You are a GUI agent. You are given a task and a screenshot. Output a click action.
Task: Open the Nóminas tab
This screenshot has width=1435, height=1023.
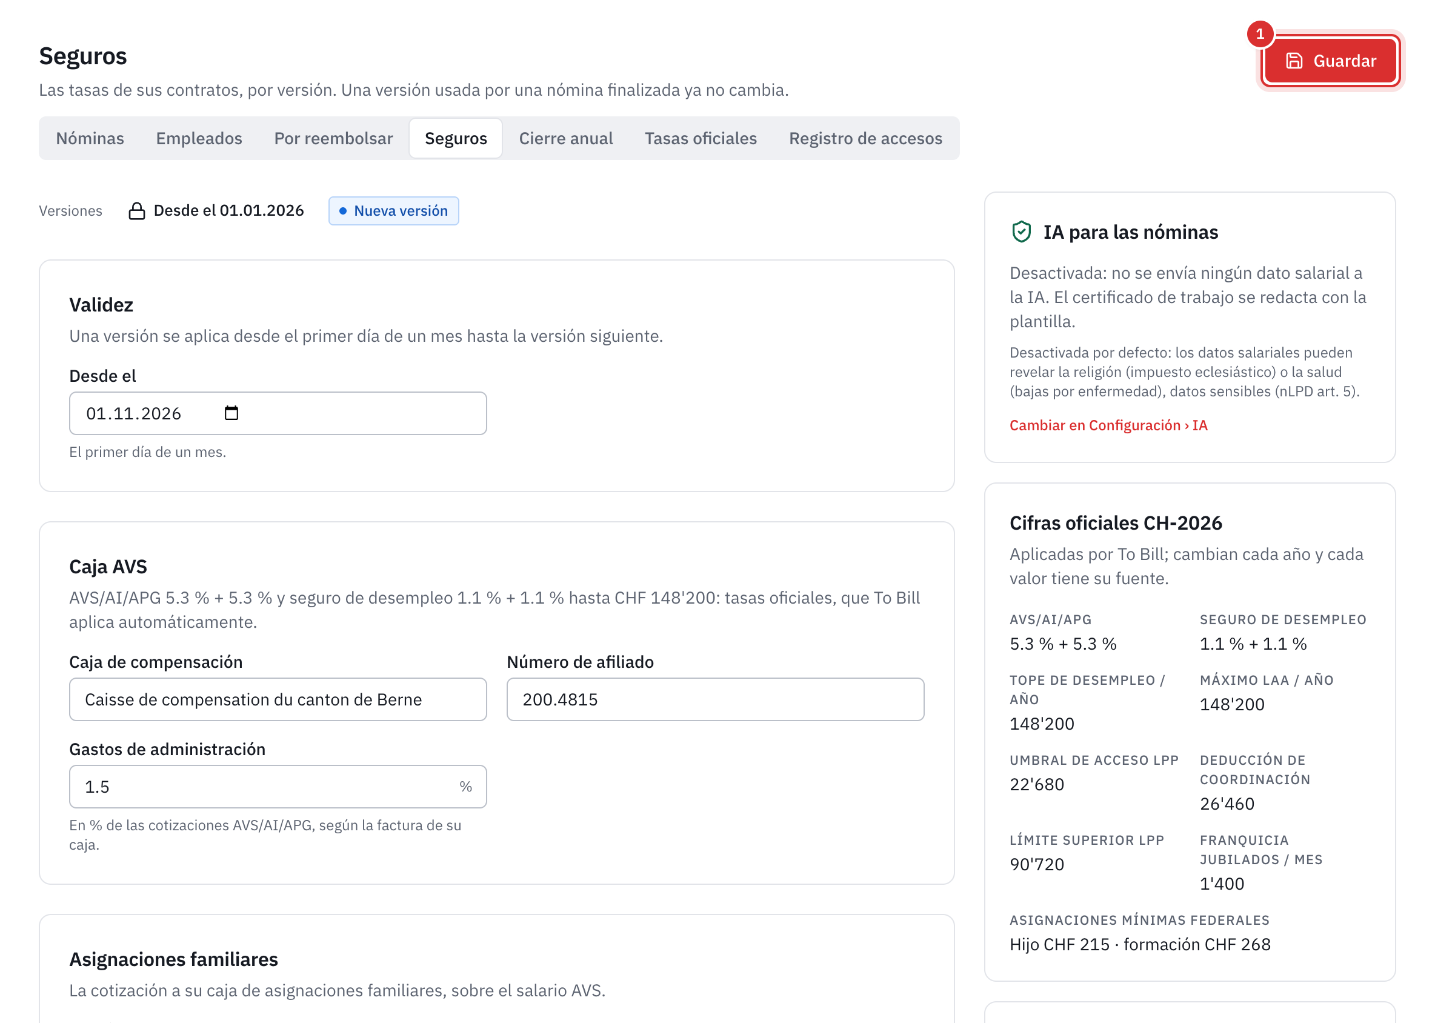click(x=90, y=138)
